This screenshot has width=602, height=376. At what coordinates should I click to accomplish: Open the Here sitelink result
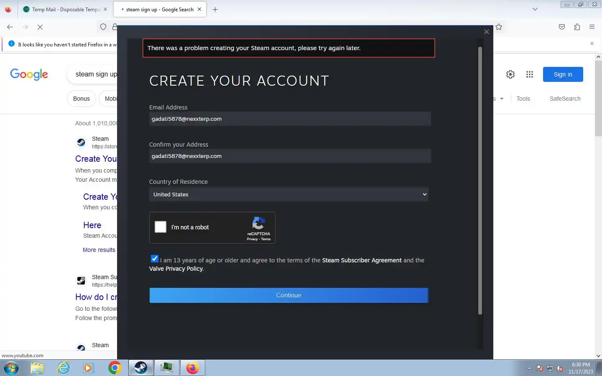coord(92,225)
